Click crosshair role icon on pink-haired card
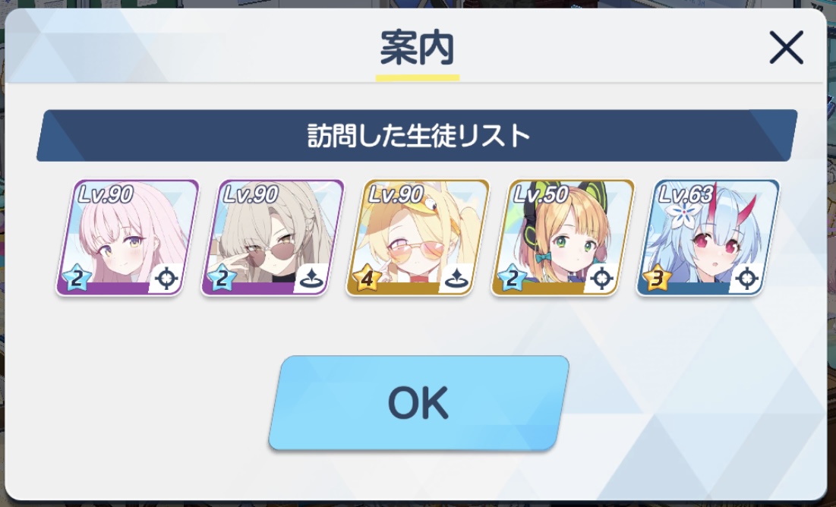The width and height of the screenshot is (836, 507). tap(166, 279)
